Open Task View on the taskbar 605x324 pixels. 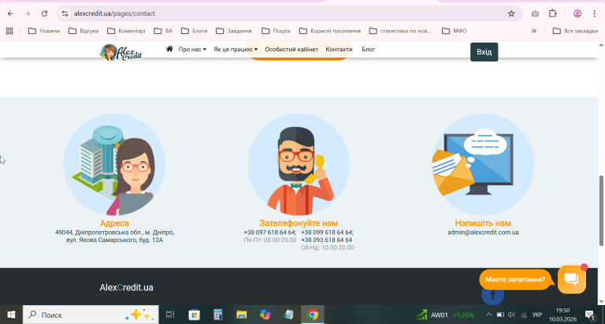170,315
